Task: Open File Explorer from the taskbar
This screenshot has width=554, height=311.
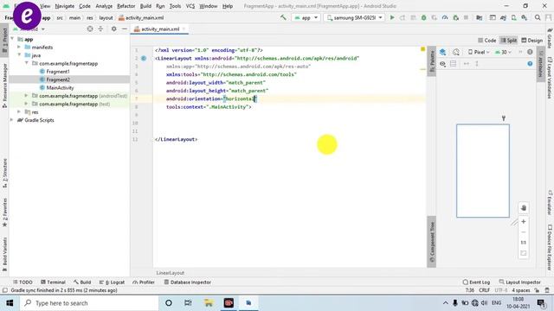Action: (209, 303)
